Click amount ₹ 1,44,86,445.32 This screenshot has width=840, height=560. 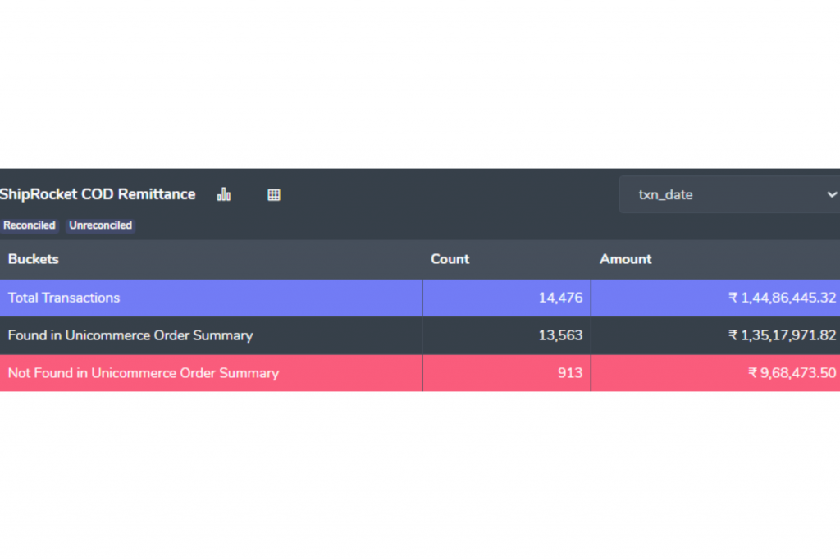tap(782, 298)
